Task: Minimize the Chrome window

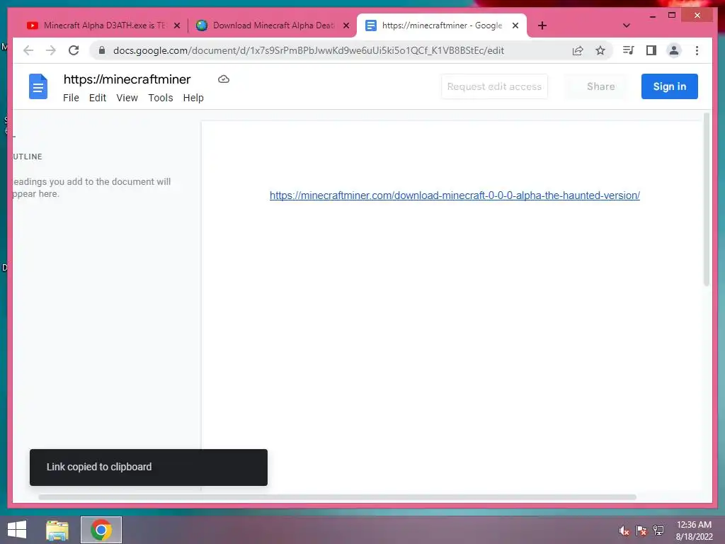Action: (652, 16)
